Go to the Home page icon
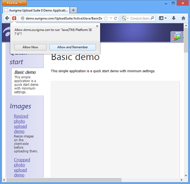Image resolution: width=190 pixels, height=184 pixels. pyautogui.click(x=183, y=19)
